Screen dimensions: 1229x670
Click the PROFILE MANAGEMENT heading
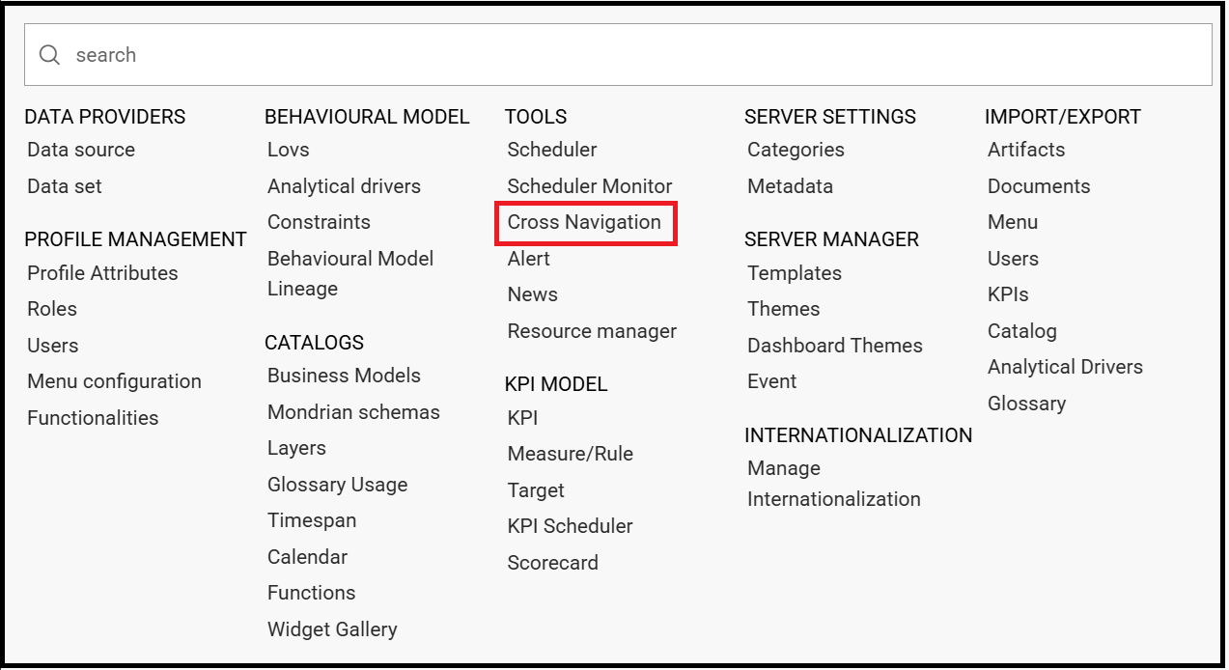tap(135, 239)
